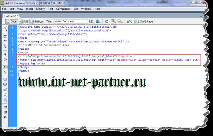Switch to Split view

[x=24, y=21]
